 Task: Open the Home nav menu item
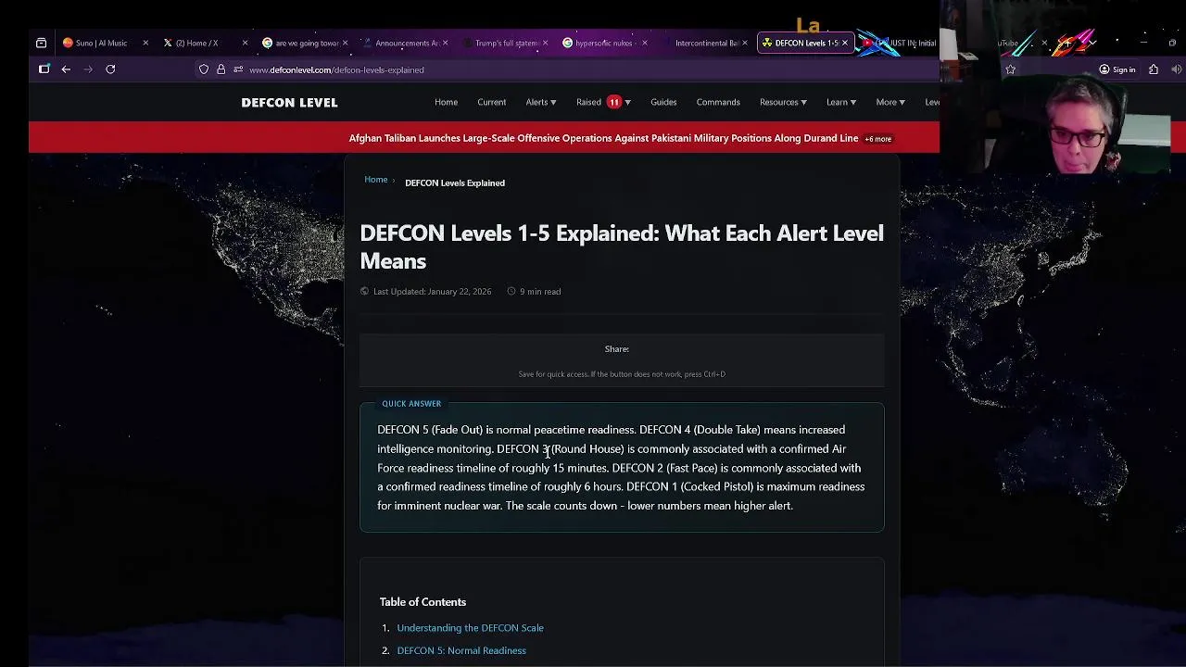(446, 102)
